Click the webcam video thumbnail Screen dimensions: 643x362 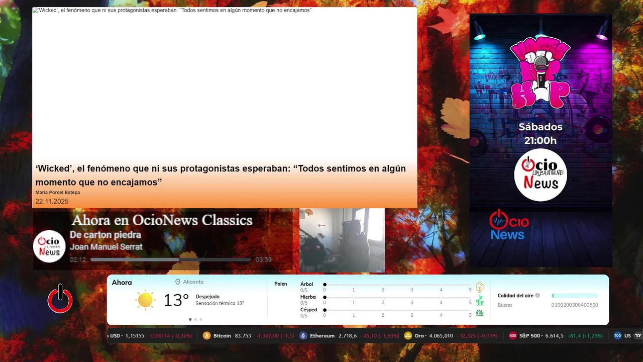[342, 240]
